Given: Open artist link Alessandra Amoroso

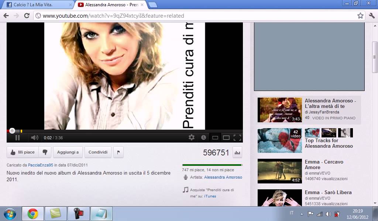Looking at the screenshot, I should (223, 177).
